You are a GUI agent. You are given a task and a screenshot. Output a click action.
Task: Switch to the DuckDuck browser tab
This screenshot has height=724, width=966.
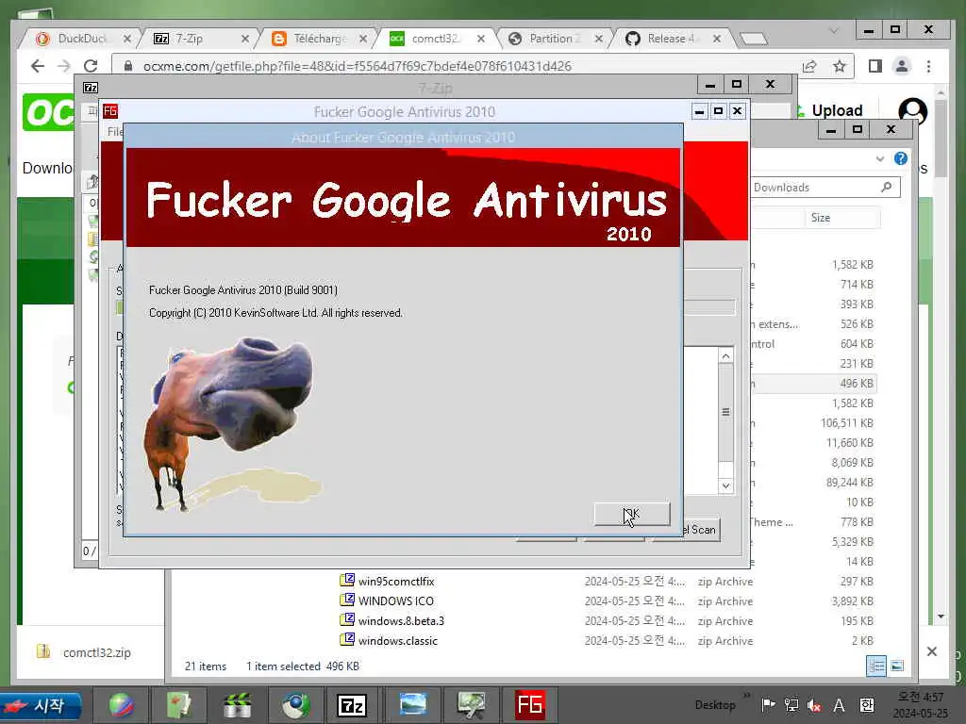[83, 39]
